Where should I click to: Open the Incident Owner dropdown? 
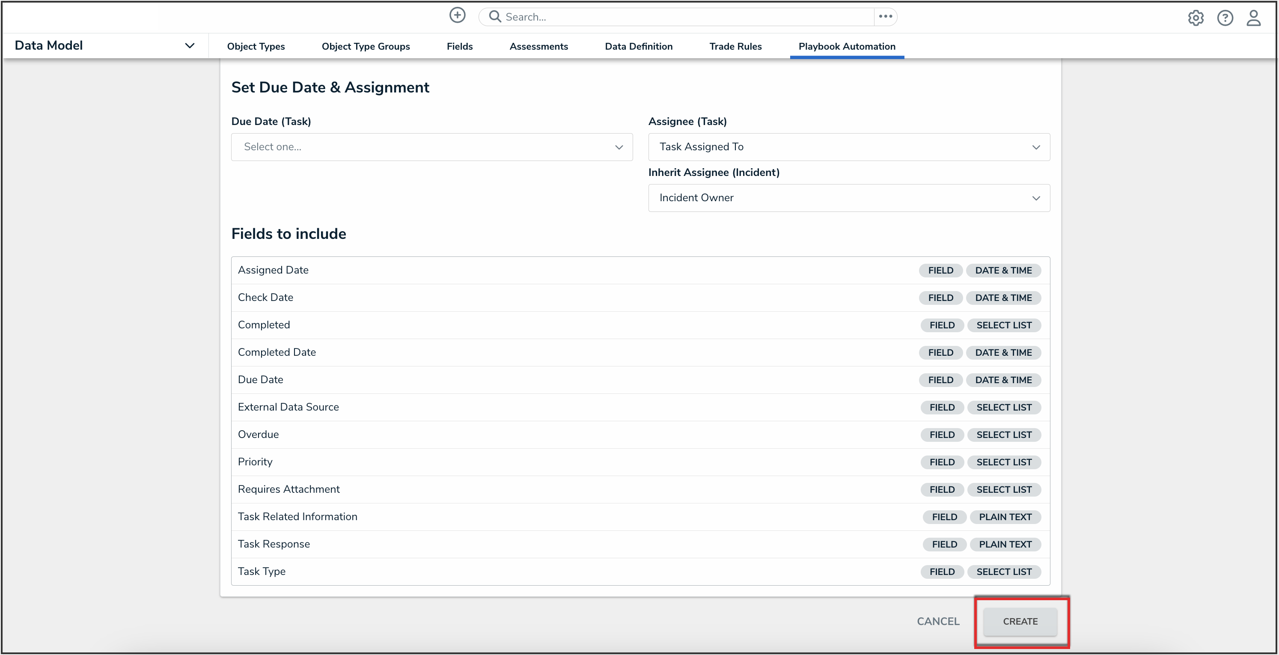(x=848, y=198)
